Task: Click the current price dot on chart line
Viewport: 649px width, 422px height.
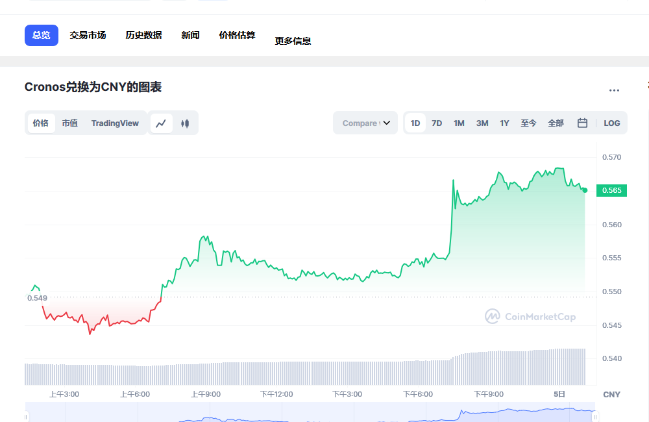Action: point(585,190)
